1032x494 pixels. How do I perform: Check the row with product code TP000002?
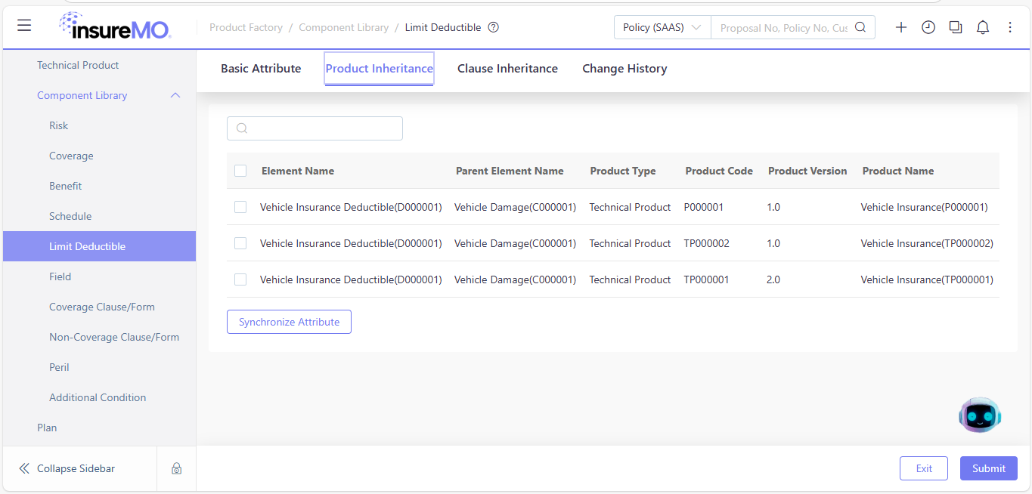click(x=240, y=243)
